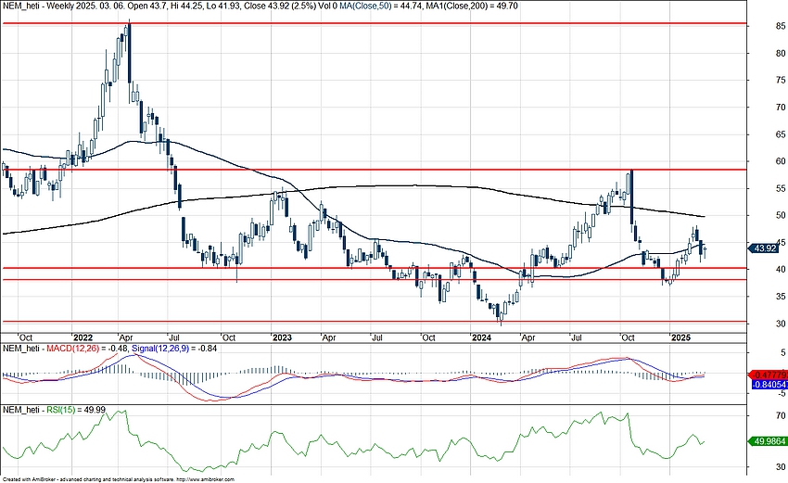Click the 2025 year label on time axis

[681, 337]
